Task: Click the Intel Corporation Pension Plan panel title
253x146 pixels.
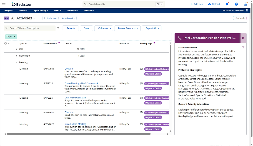Action: (x=209, y=38)
